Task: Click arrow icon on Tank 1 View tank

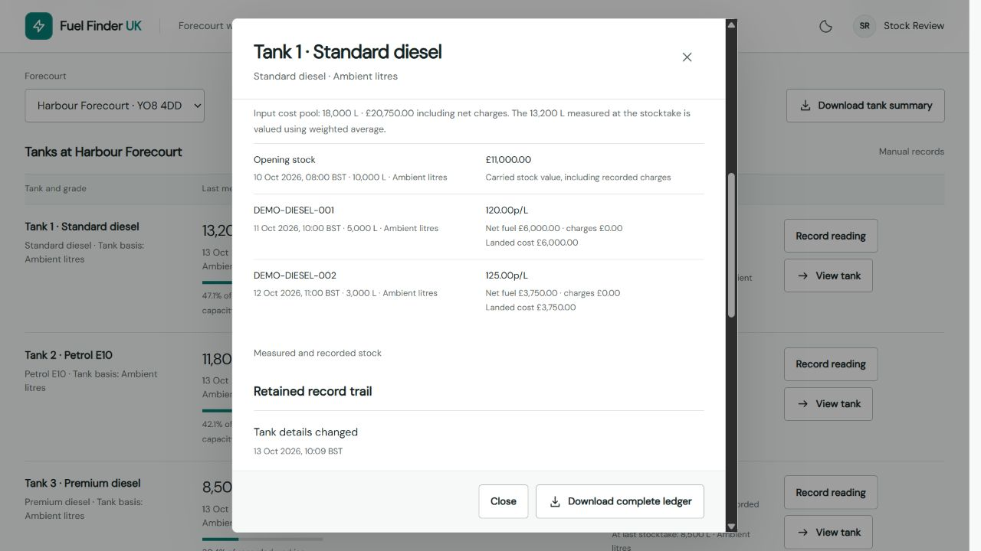Action: 802,275
